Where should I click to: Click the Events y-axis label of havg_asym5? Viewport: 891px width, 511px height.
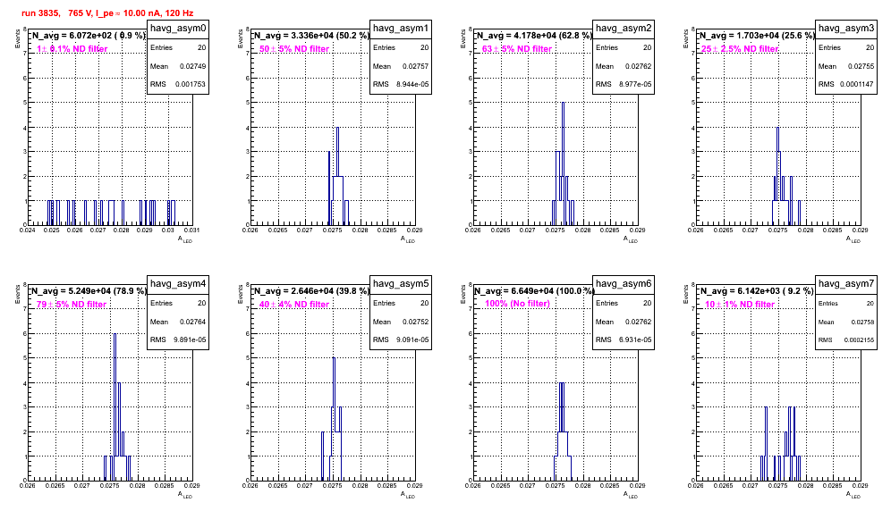coord(240,294)
